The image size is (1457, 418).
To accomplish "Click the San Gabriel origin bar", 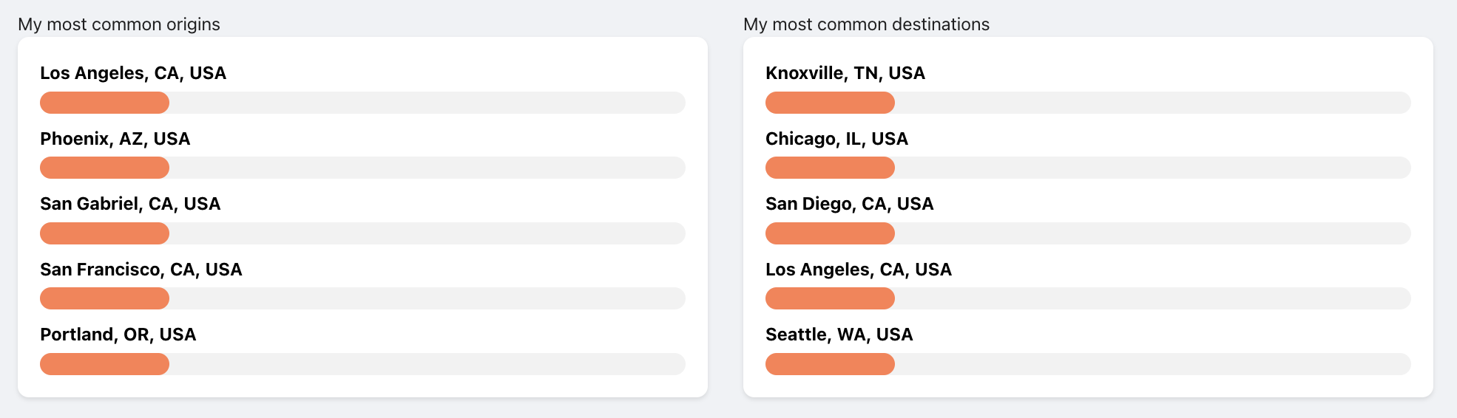I will tap(362, 233).
